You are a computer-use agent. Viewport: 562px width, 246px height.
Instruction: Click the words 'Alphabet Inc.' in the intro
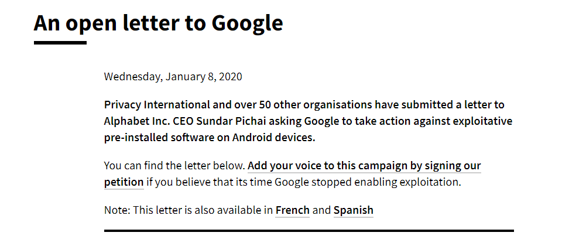tap(137, 121)
